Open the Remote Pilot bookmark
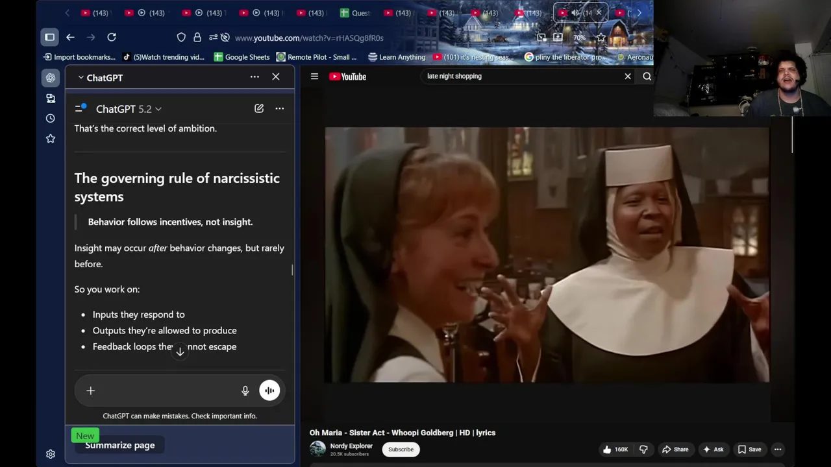 pyautogui.click(x=317, y=57)
